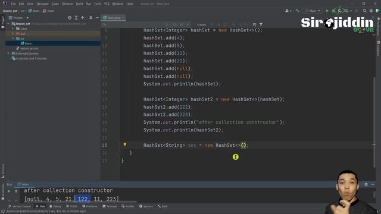381x214 pixels.
Task: Open the Main run configuration dropdown
Action: (x=313, y=11)
